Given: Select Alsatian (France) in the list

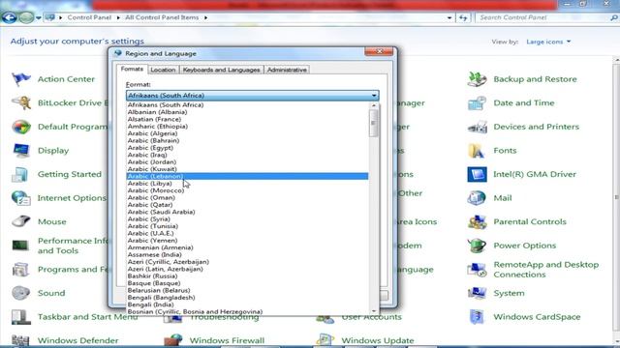Looking at the screenshot, I should coord(247,119).
